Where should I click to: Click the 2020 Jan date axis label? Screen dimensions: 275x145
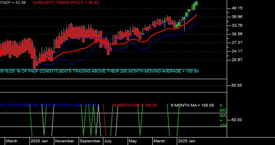[39, 141]
